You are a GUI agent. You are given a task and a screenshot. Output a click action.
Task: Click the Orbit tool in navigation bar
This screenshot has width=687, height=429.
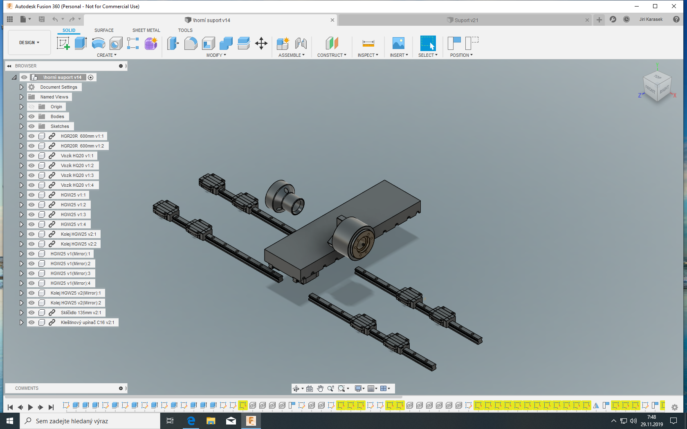point(296,389)
